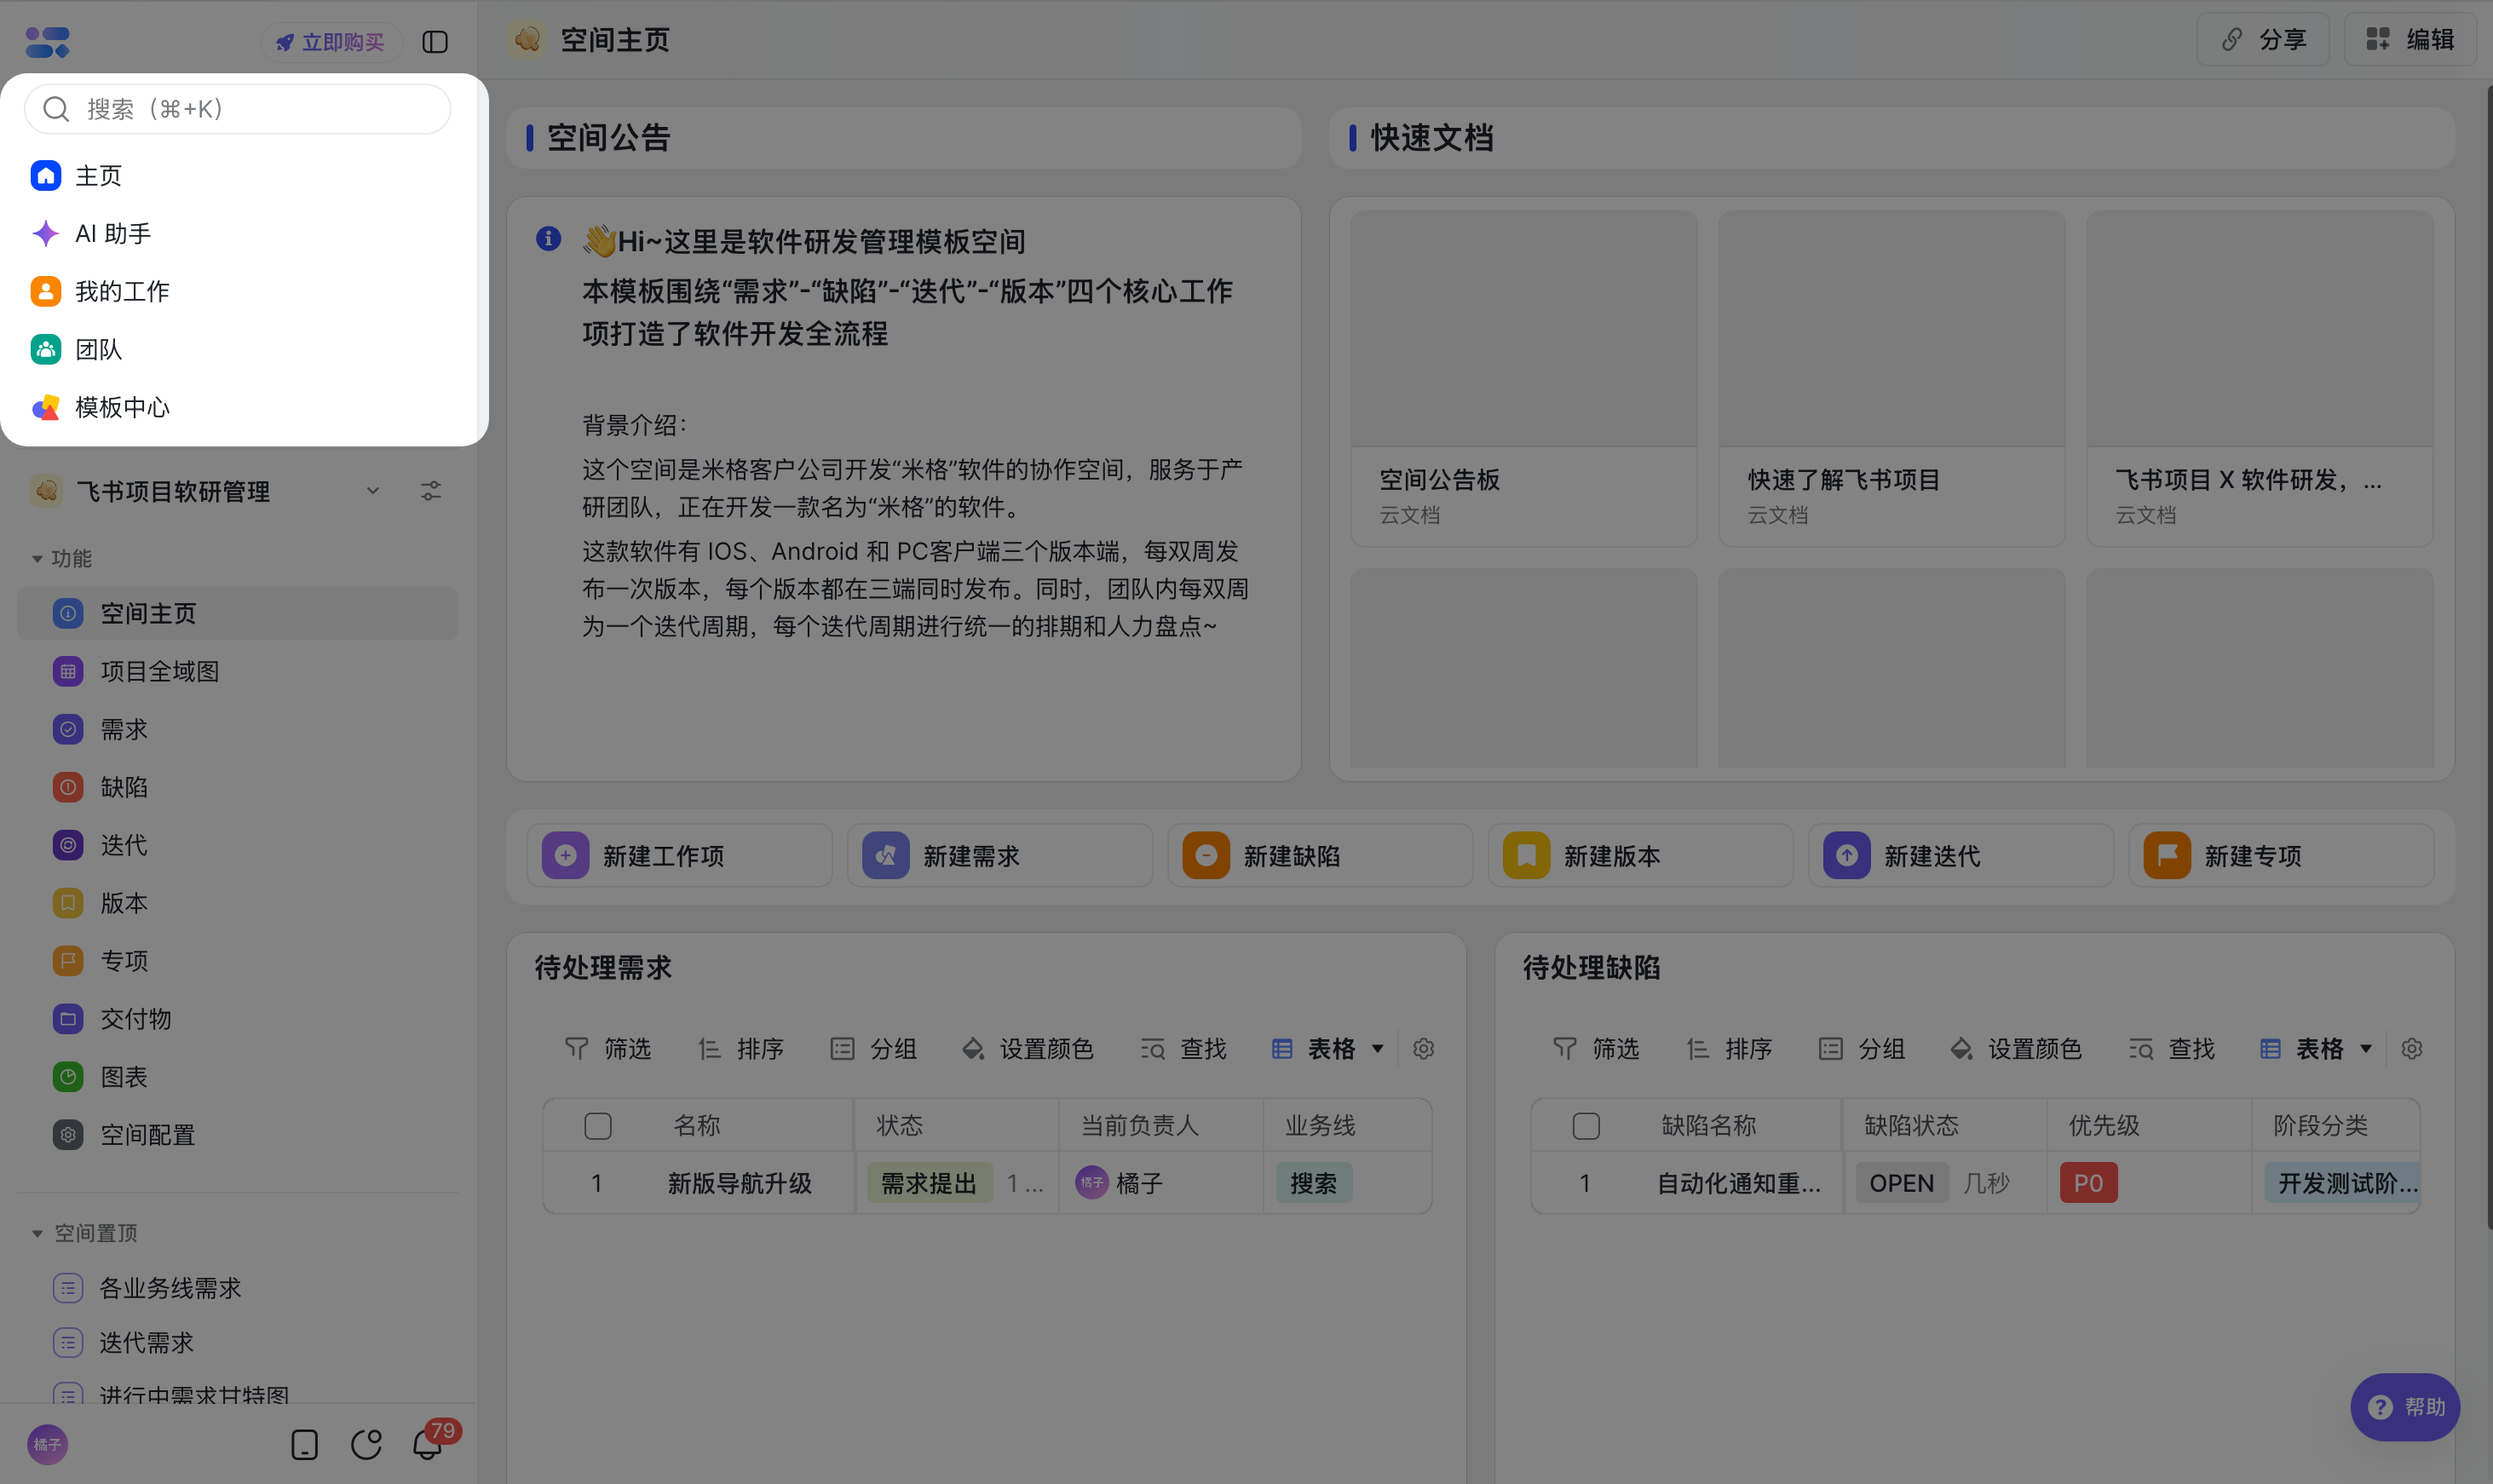Click the circular refresh-style icon in bottom bar
The width and height of the screenshot is (2493, 1484).
click(x=367, y=1445)
